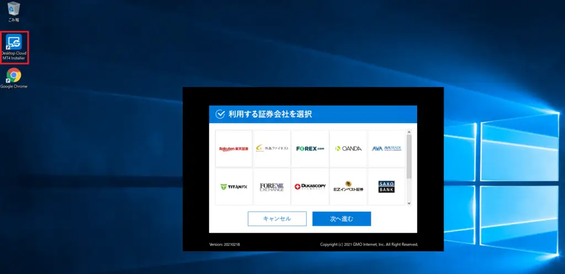The image size is (565, 274).
Task: Choose the Saxo Bank broker logo
Action: point(386,187)
